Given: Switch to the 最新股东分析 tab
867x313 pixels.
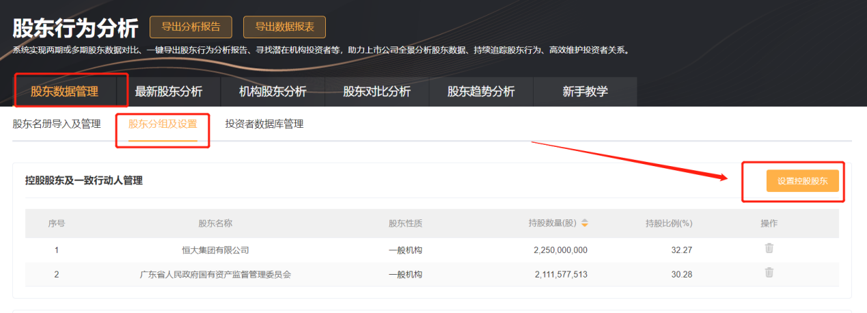Looking at the screenshot, I should point(169,92).
